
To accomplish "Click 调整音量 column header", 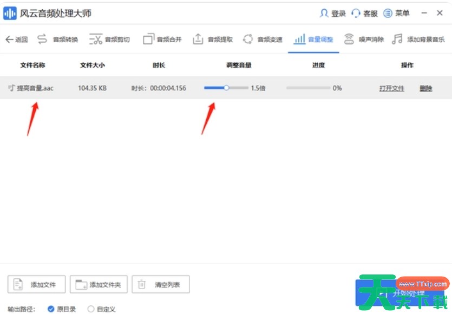I will [239, 66].
